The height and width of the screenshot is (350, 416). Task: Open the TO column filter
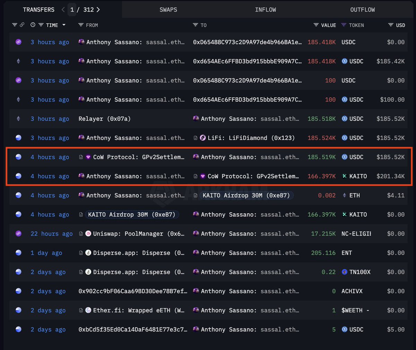pos(196,25)
